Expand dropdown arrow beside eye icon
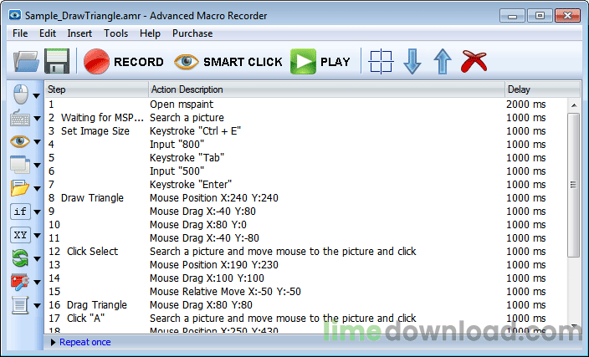 point(37,142)
